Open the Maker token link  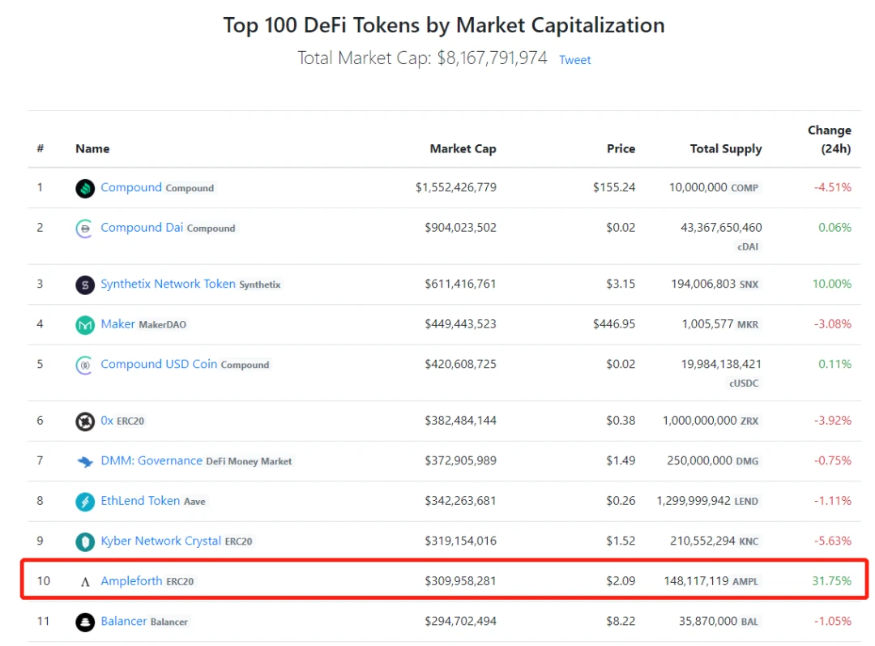117,324
